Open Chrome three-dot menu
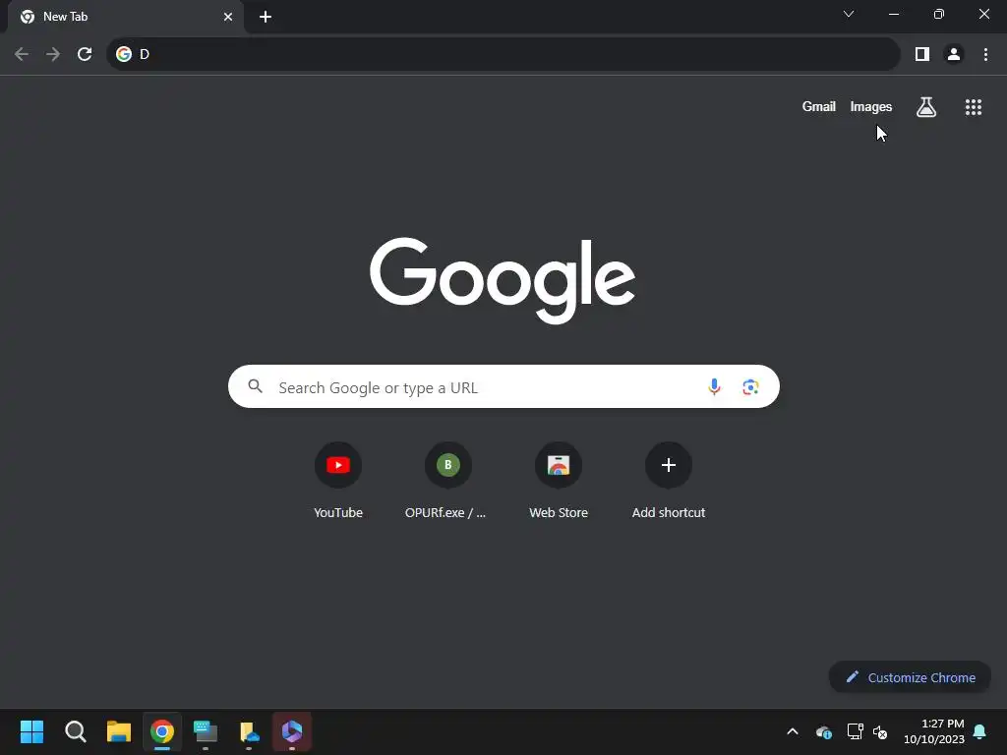 click(x=985, y=54)
